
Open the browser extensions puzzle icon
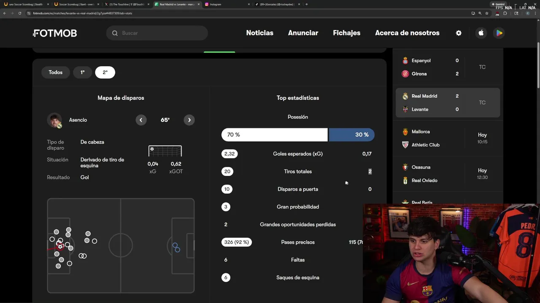(505, 13)
